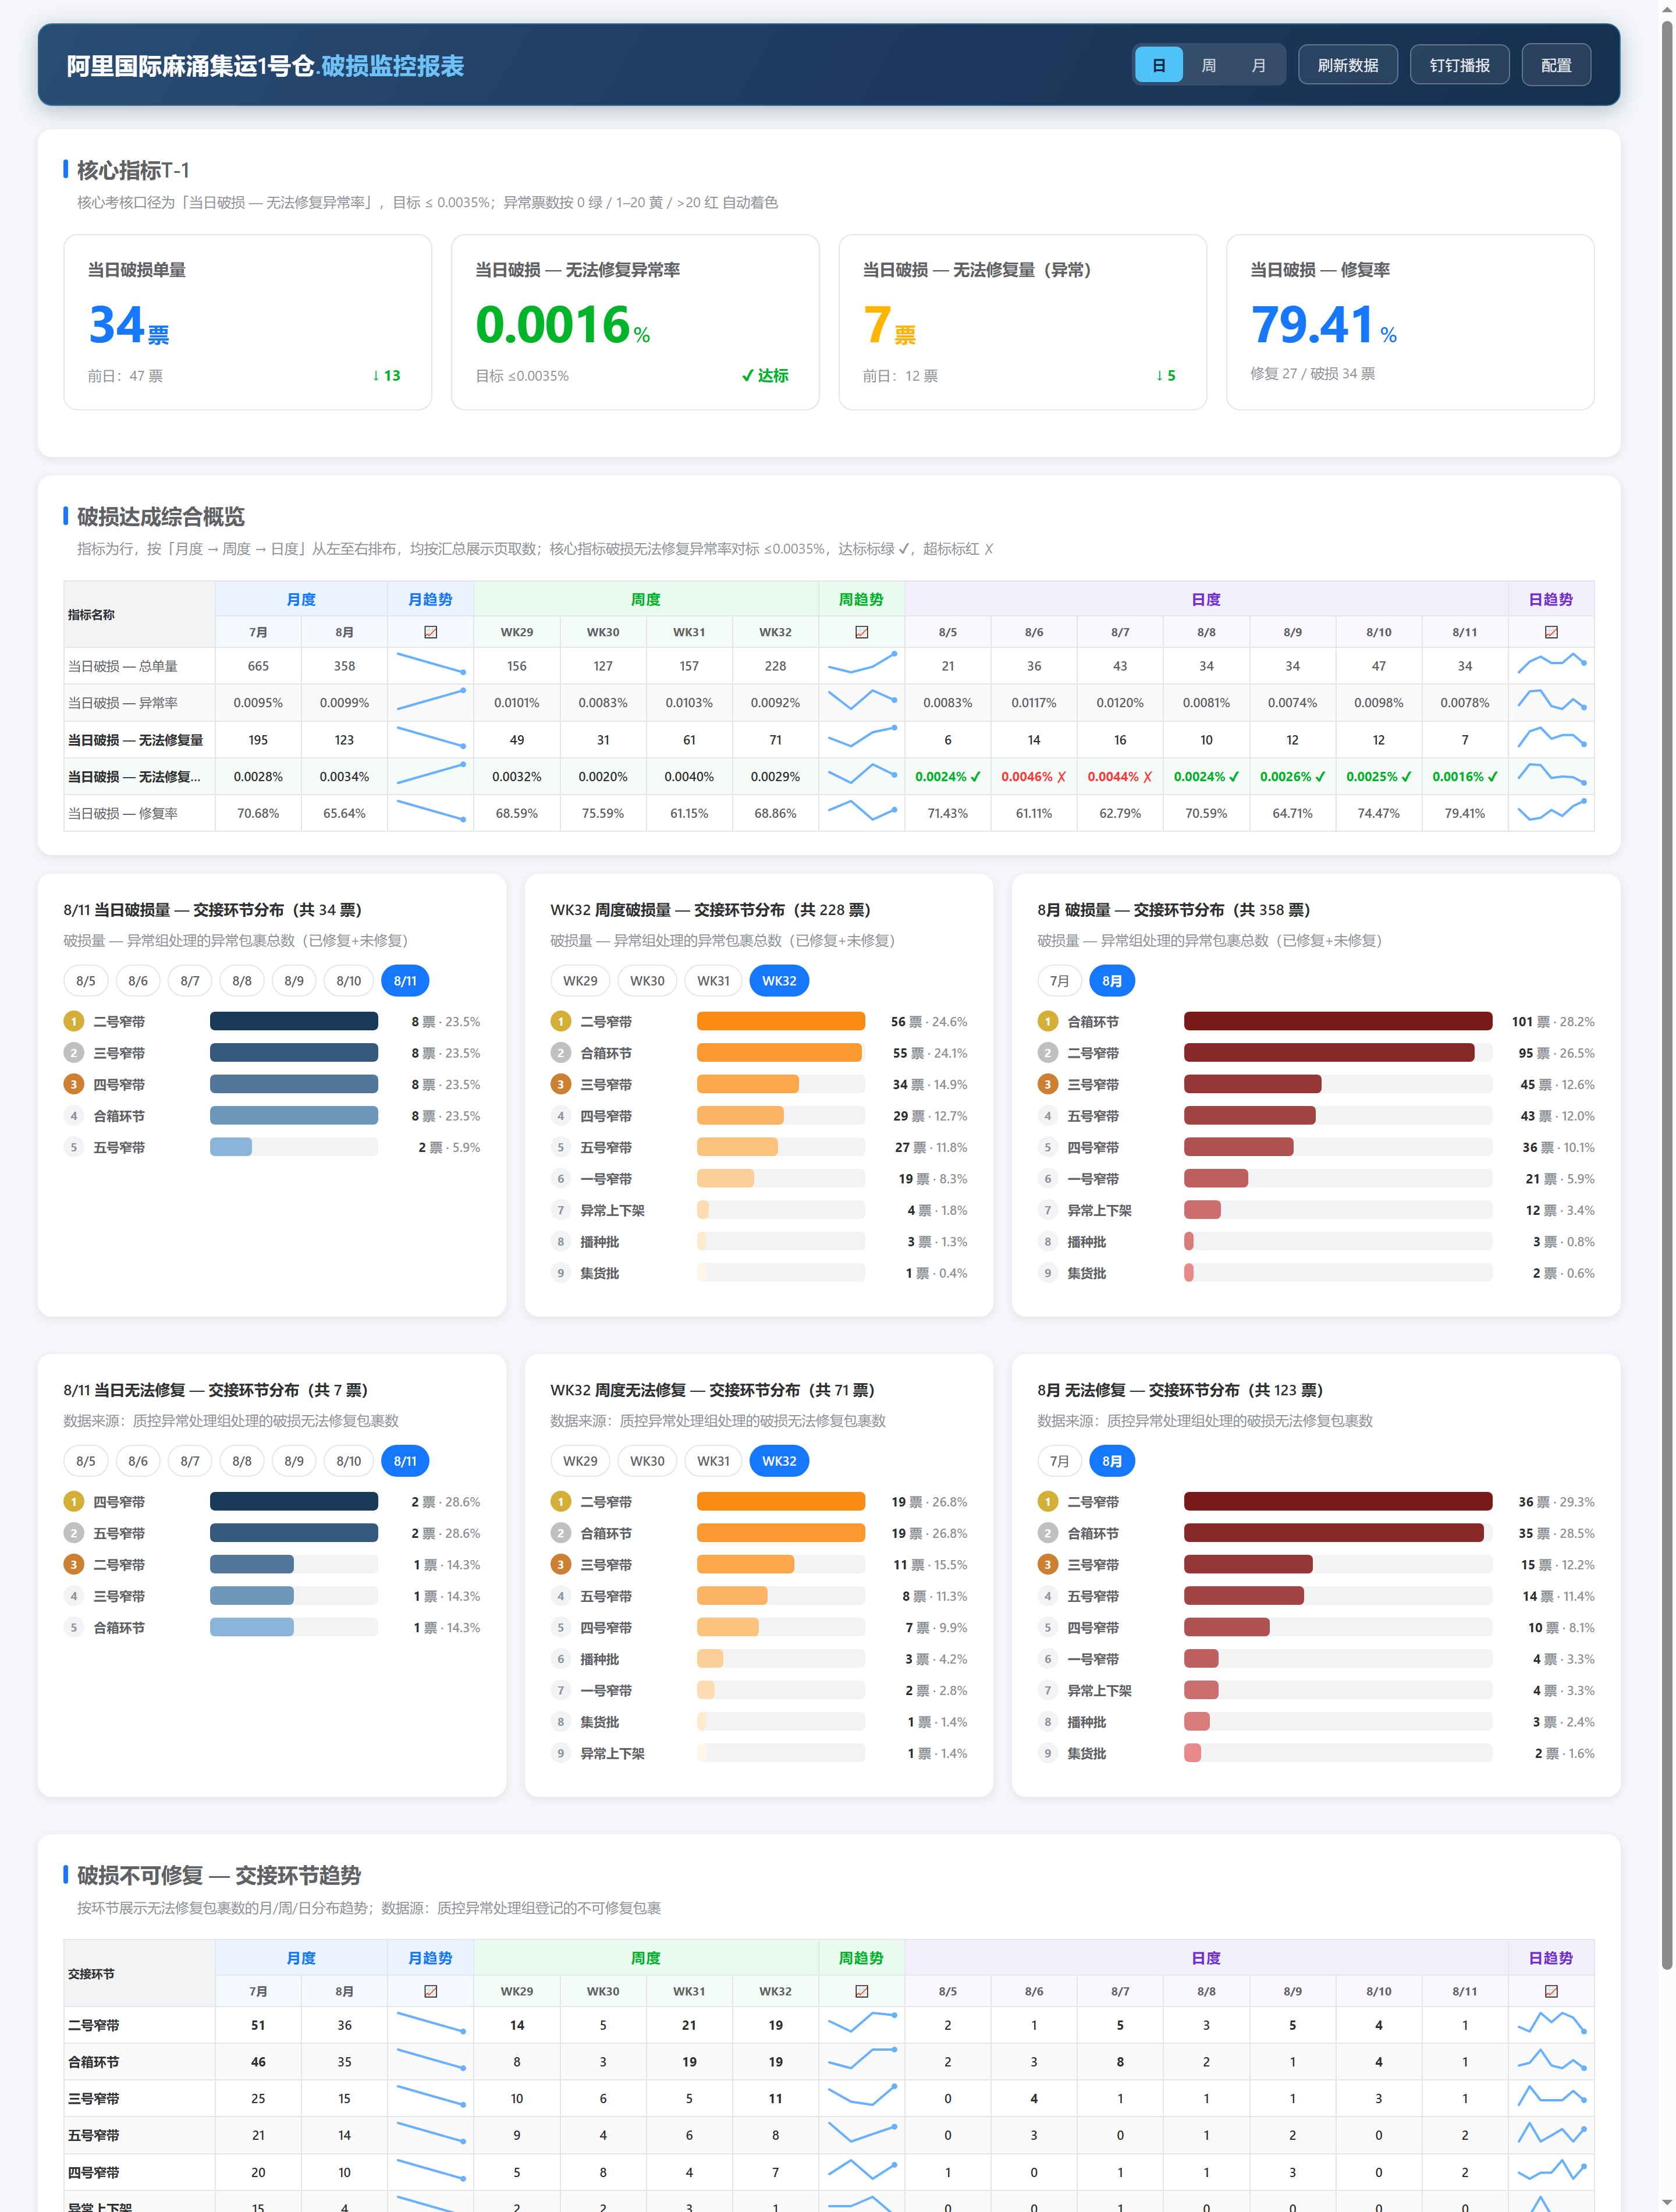Click 日趋势 chart icon in 交接环节趋势 table
1676x2212 pixels.
pyautogui.click(x=1551, y=1991)
